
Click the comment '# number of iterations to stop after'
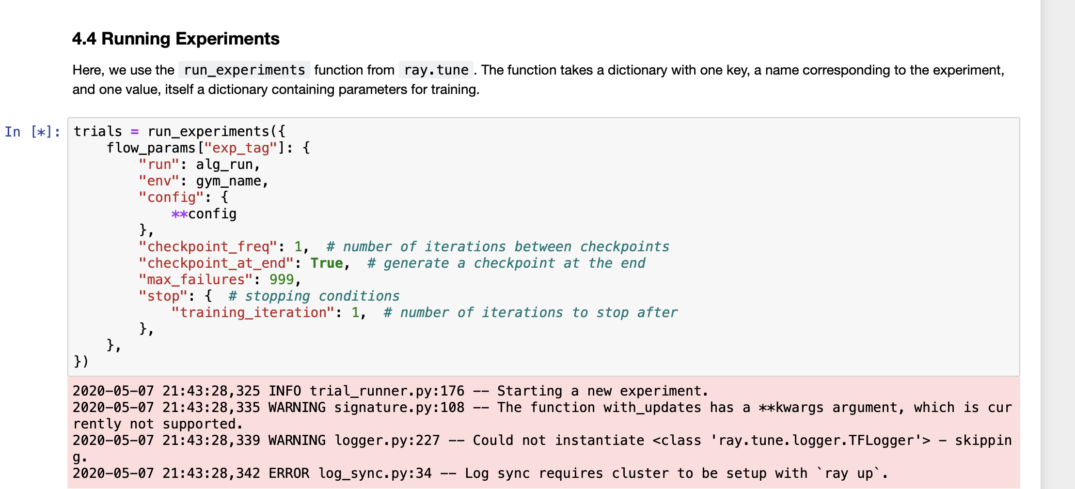click(531, 313)
